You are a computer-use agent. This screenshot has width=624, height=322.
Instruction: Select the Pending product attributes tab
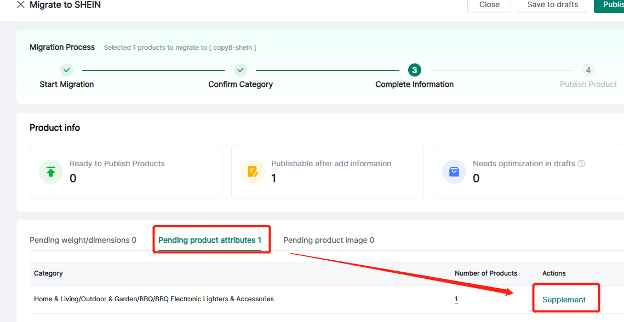coord(210,240)
